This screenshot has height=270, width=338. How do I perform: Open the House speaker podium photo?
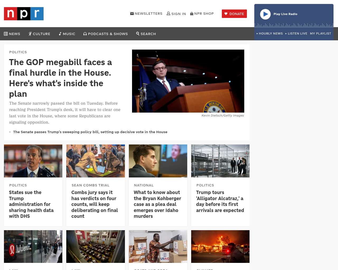tap(188, 81)
